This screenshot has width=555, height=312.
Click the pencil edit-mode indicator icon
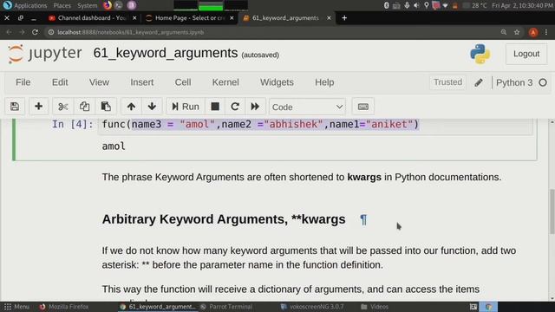tap(479, 83)
